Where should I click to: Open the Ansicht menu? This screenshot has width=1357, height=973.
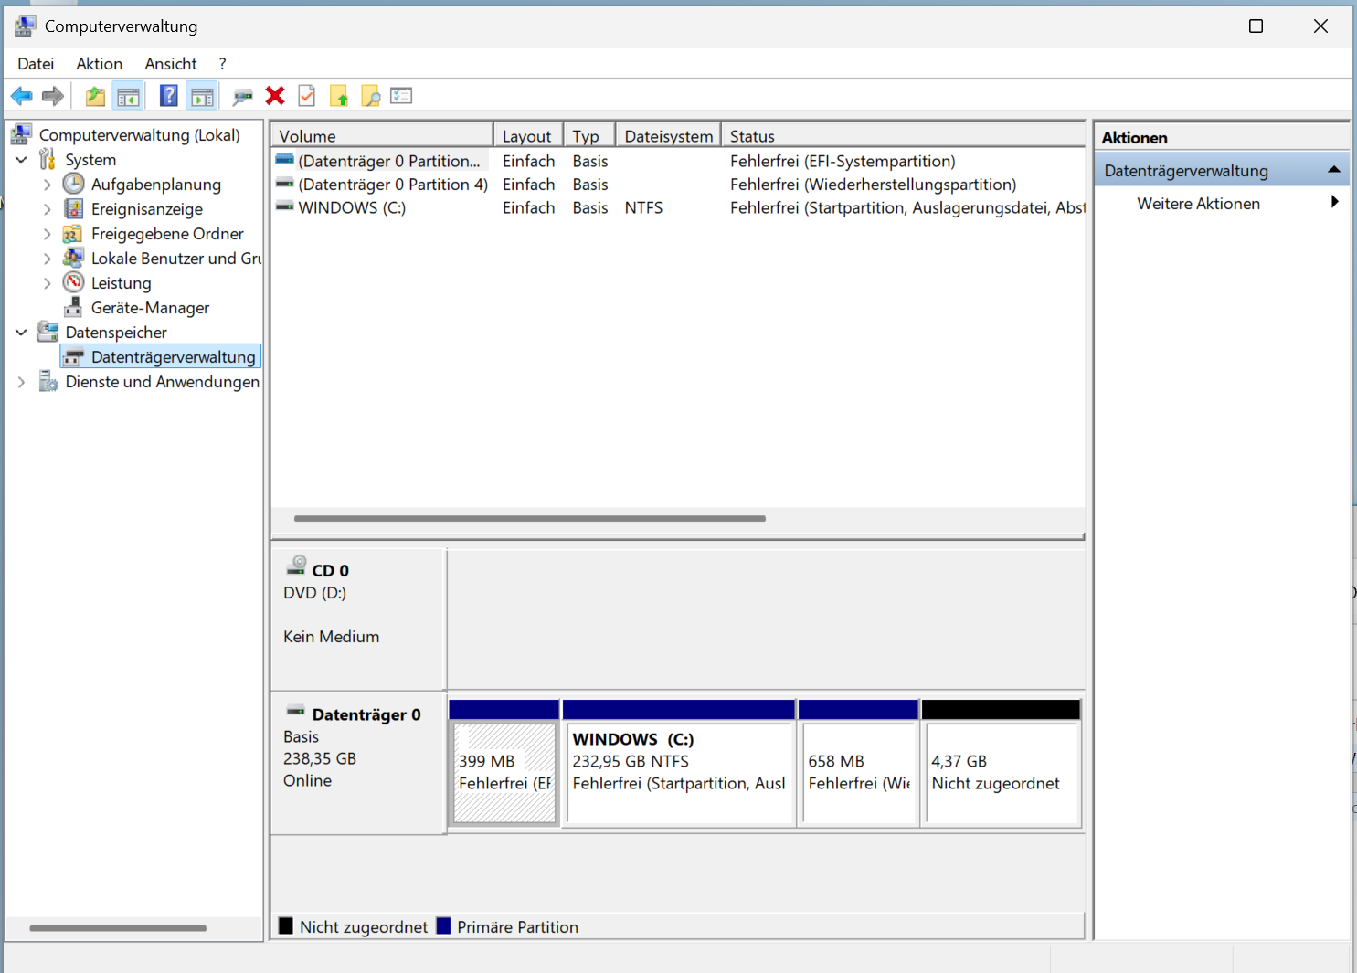tap(171, 64)
